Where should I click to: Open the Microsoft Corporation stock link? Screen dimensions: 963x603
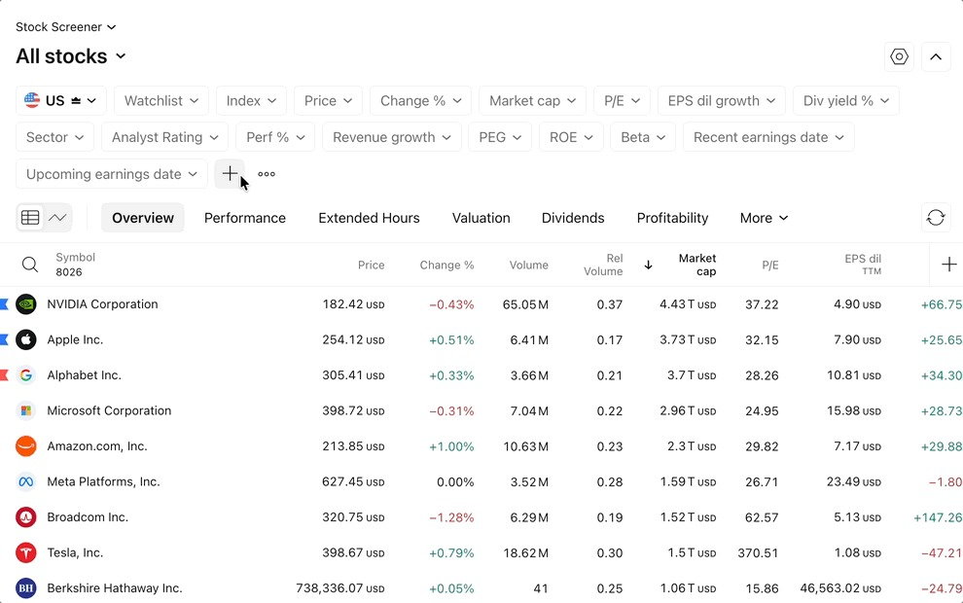click(x=109, y=410)
